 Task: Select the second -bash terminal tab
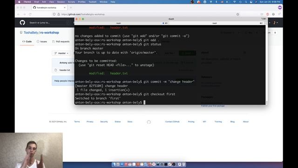click(217, 23)
